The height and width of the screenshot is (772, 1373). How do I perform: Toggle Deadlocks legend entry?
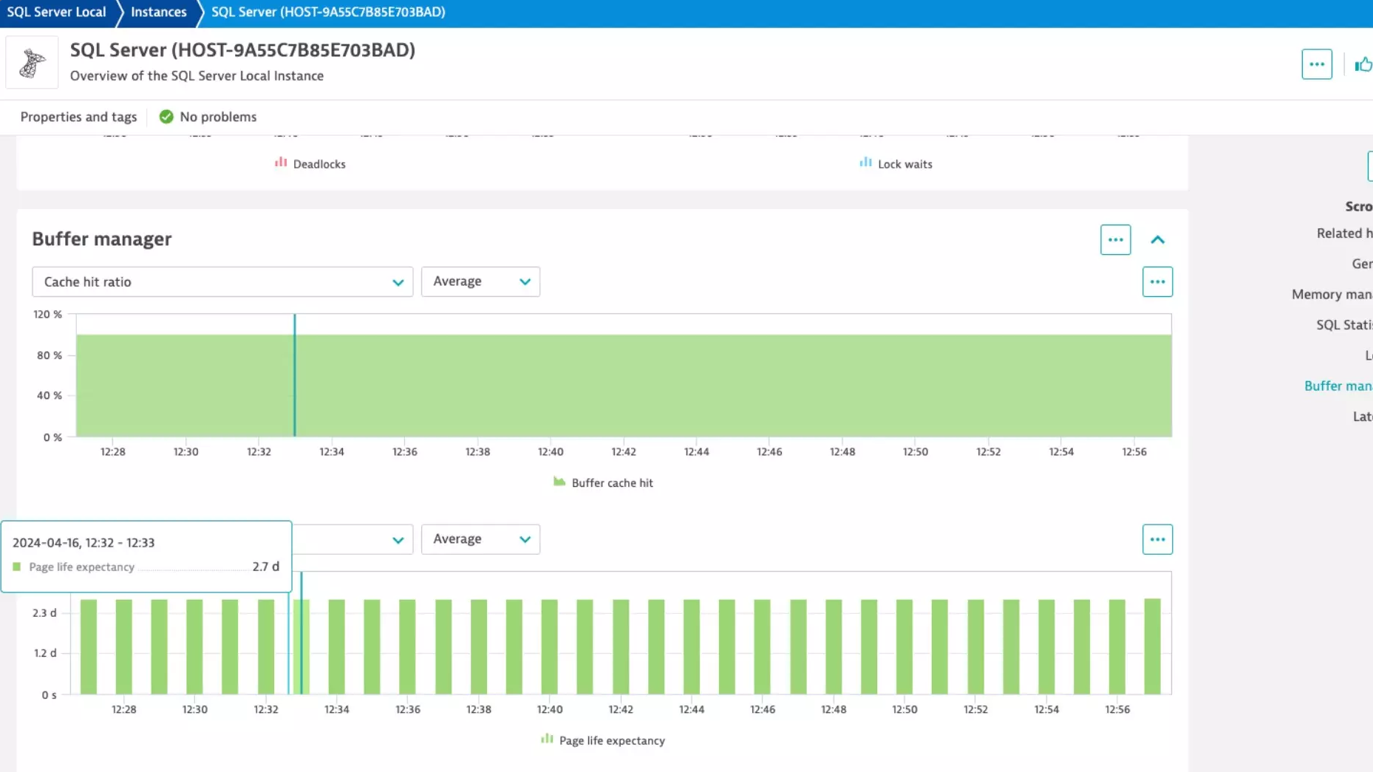coord(310,164)
